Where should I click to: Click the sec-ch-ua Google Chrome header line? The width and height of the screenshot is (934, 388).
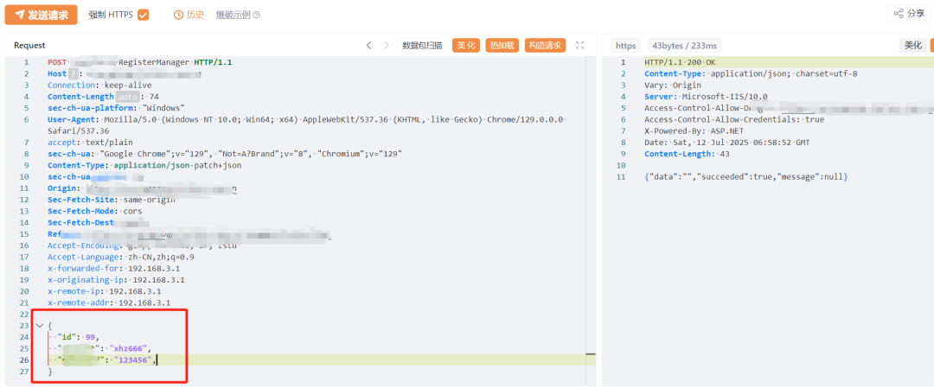[225, 154]
